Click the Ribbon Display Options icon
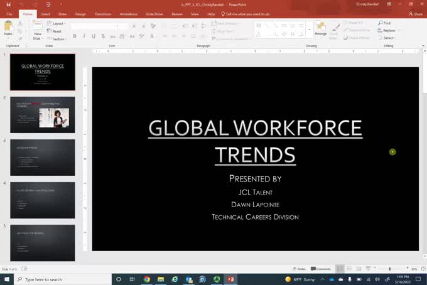The height and width of the screenshot is (285, 427). (x=389, y=4)
